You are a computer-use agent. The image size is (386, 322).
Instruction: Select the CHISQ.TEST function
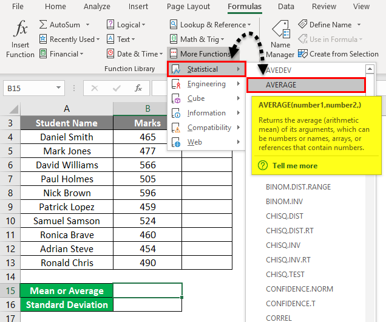tap(285, 275)
